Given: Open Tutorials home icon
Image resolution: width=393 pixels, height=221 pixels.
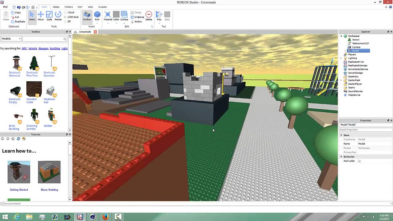Looking at the screenshot, I should (x=24, y=139).
